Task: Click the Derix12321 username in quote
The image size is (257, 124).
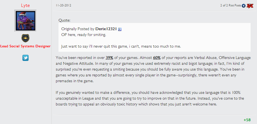Action: 106,29
